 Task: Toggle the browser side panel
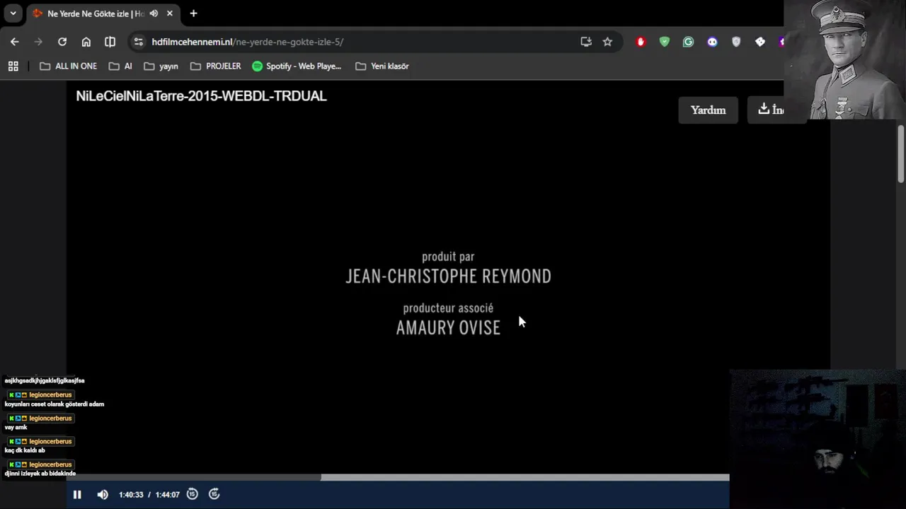point(110,42)
